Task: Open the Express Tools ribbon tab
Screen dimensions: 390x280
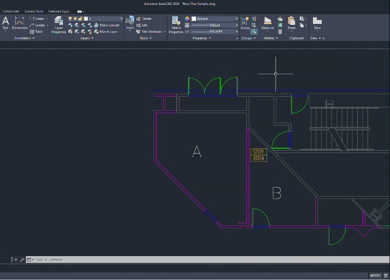Action: pyautogui.click(x=33, y=11)
